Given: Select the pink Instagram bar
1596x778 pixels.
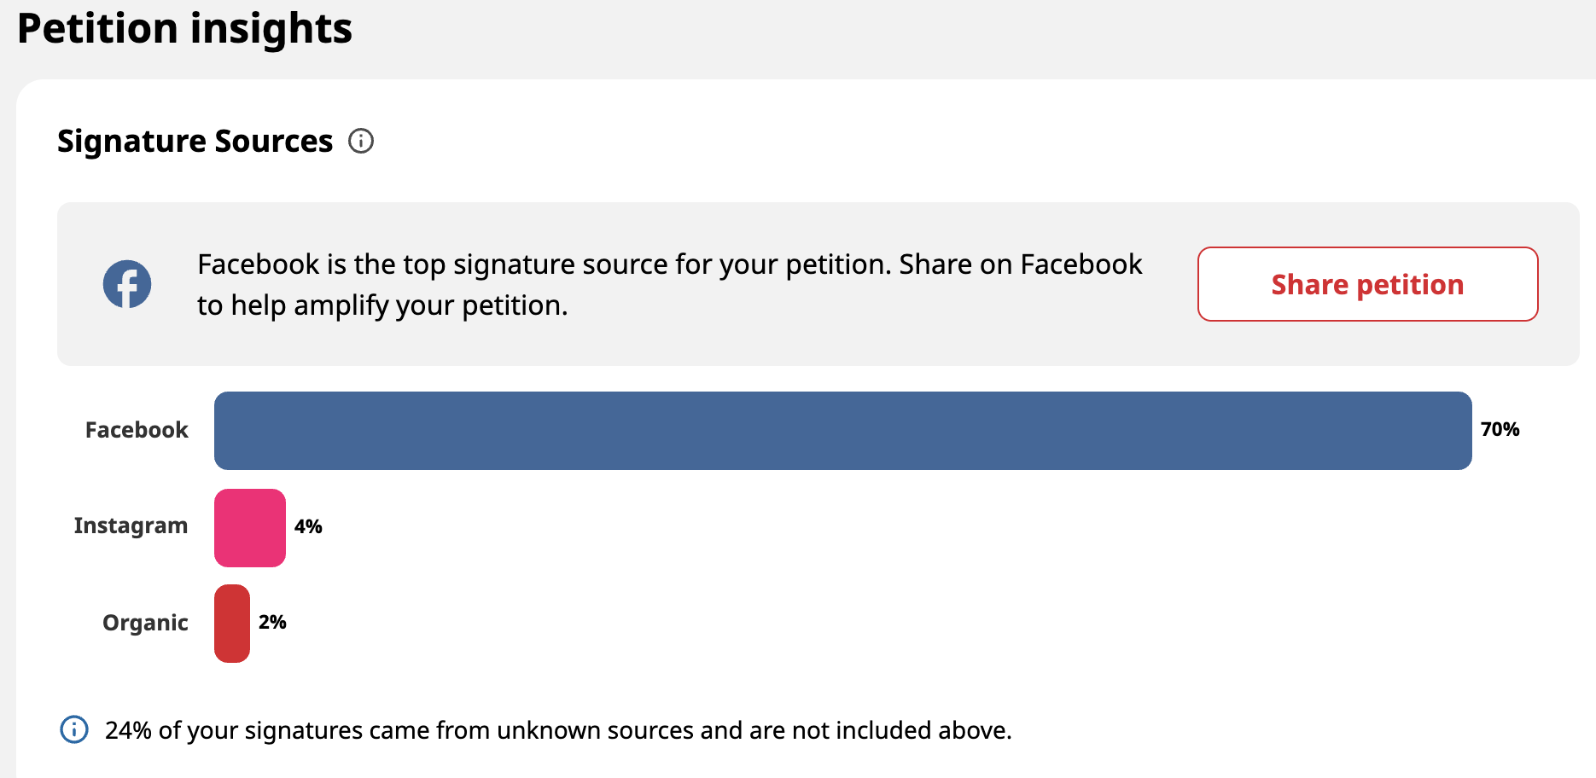Looking at the screenshot, I should [250, 528].
